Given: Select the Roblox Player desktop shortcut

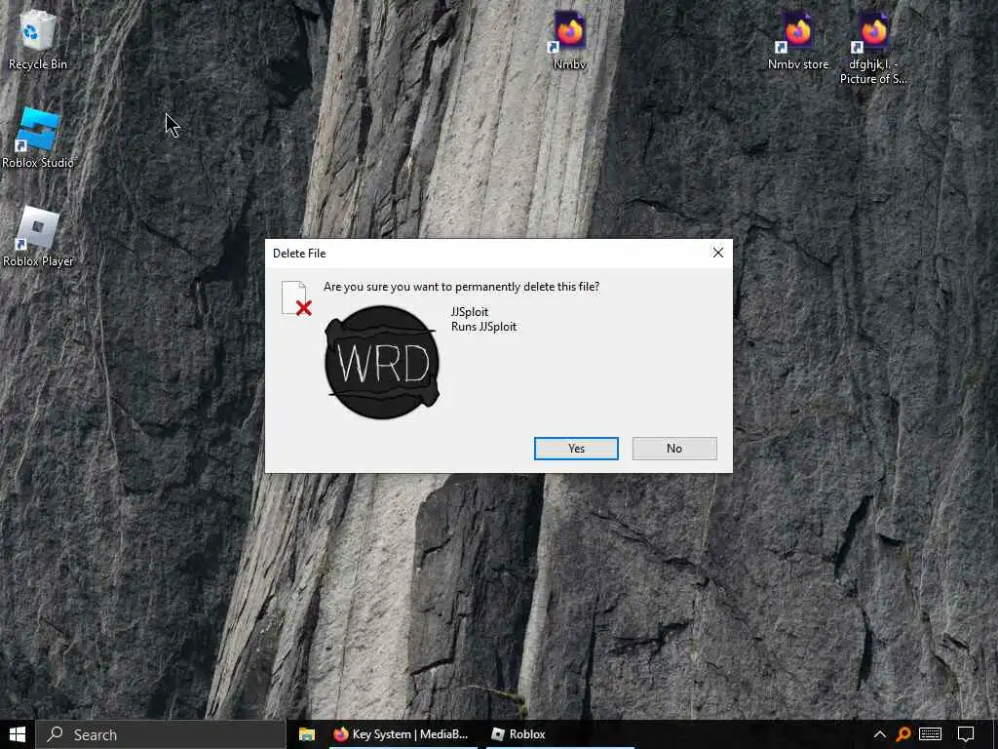Looking at the screenshot, I should [x=38, y=237].
